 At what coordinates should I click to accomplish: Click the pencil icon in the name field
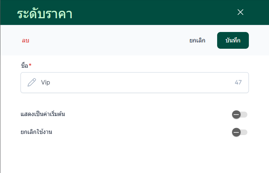(32, 82)
